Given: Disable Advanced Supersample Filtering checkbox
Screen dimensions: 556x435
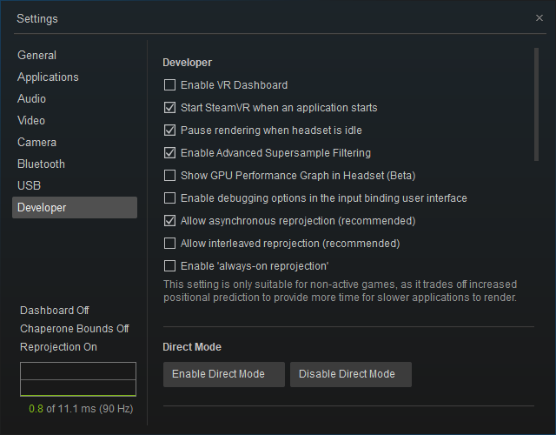Looking at the screenshot, I should pos(169,153).
